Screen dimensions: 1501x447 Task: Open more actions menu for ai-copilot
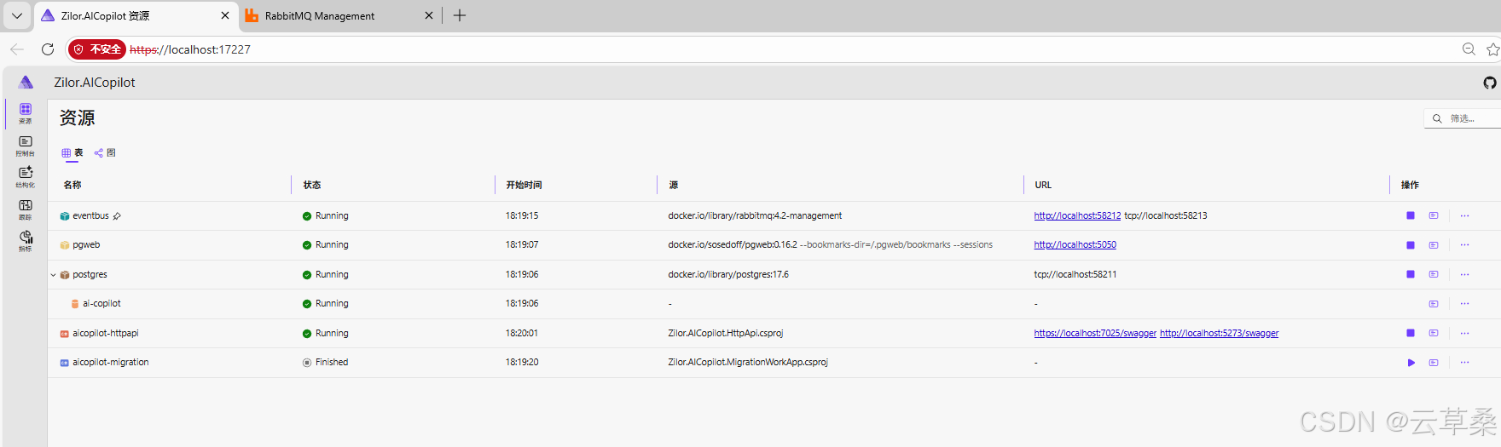[1464, 304]
